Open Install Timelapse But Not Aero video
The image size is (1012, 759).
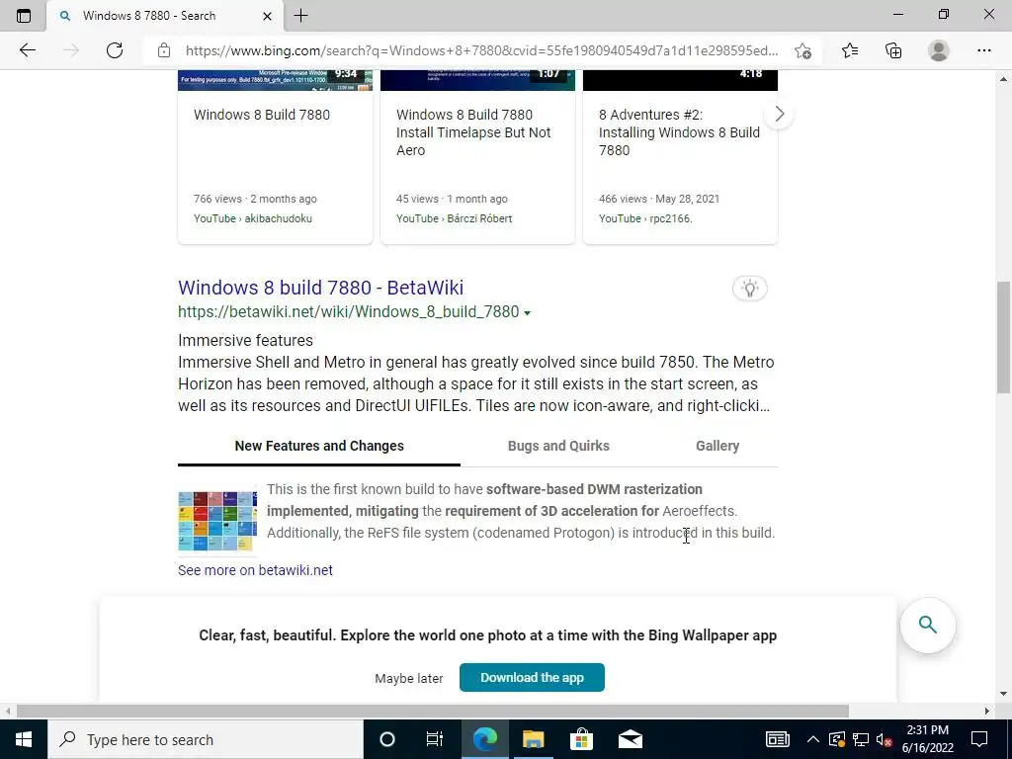click(473, 132)
